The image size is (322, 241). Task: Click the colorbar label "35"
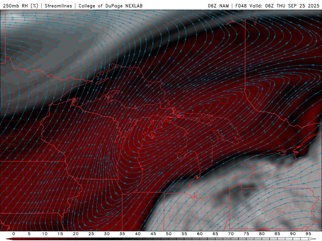click(x=122, y=234)
